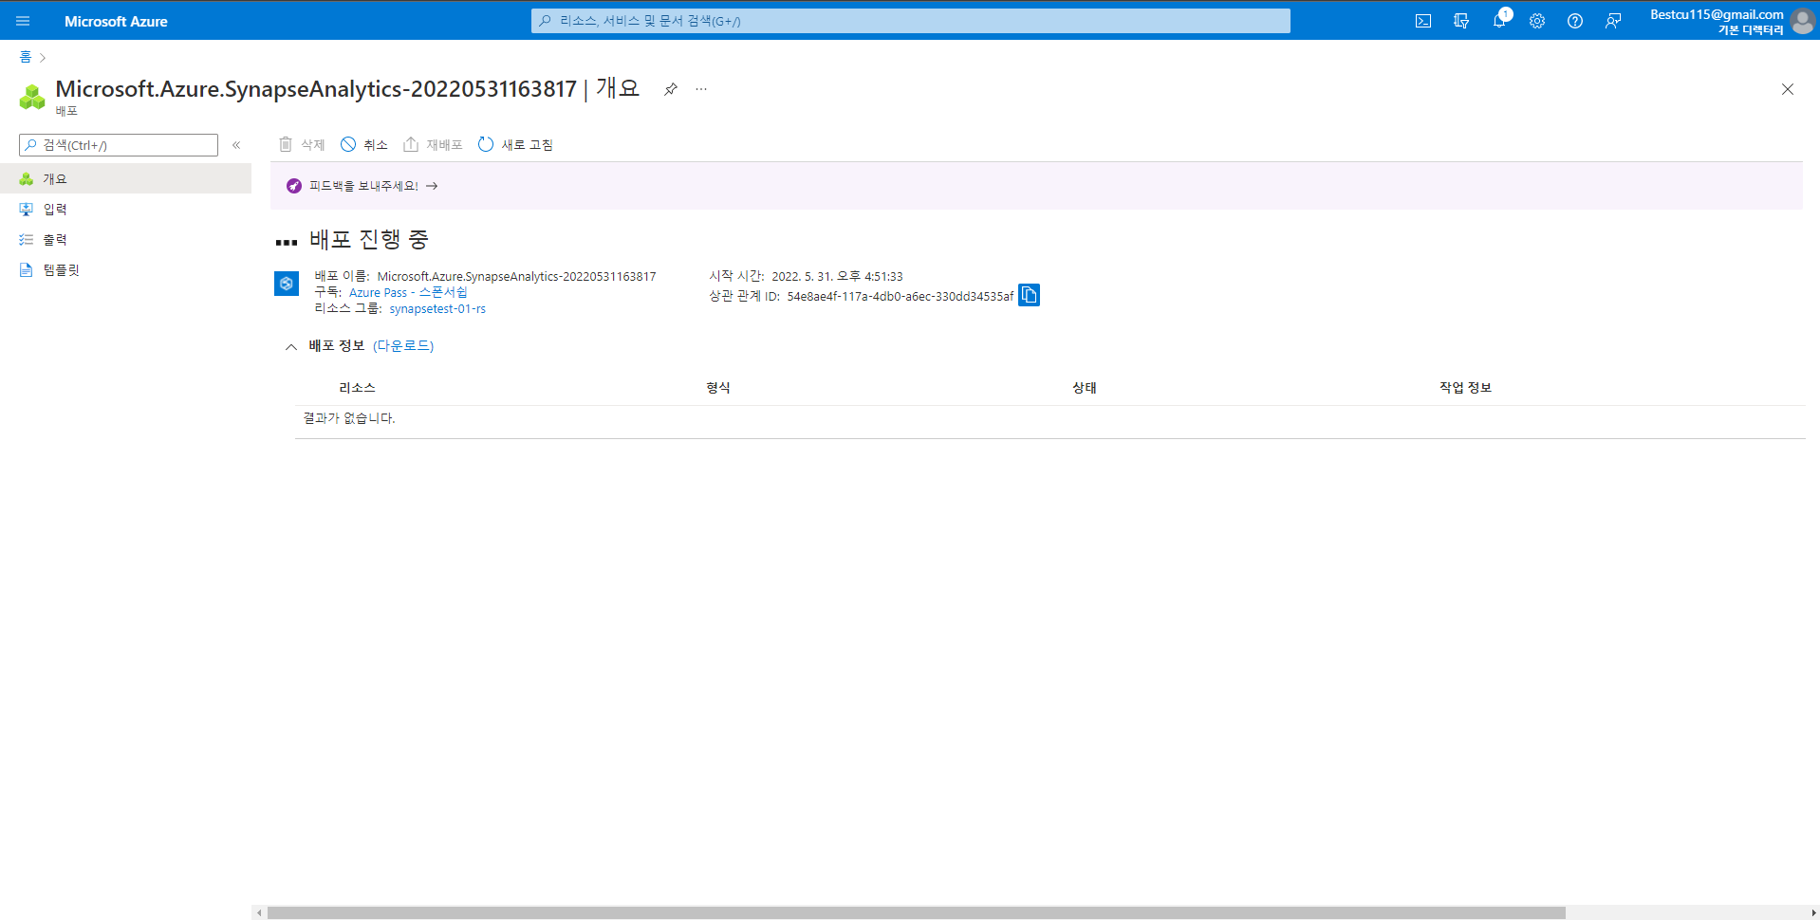The height and width of the screenshot is (920, 1820).
Task: Click the feedback rocket icon in the banner
Action: click(x=294, y=186)
